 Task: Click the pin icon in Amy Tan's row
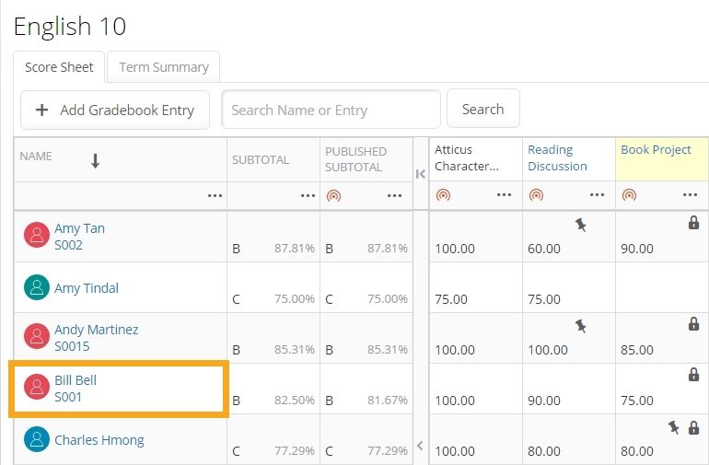pyautogui.click(x=580, y=225)
